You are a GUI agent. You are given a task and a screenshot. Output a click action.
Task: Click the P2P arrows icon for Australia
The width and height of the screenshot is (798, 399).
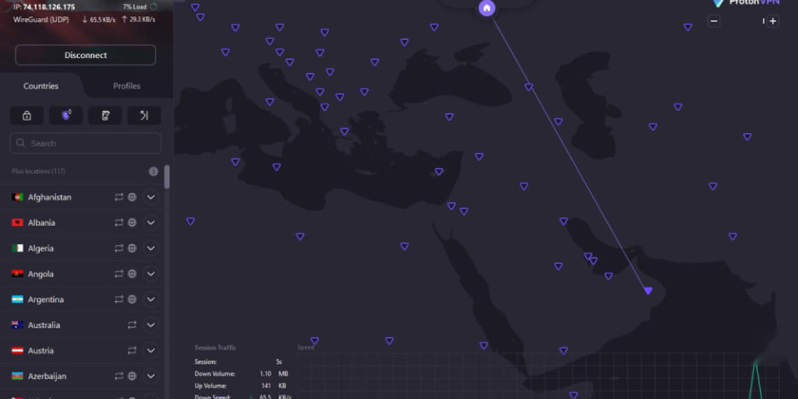coord(132,325)
